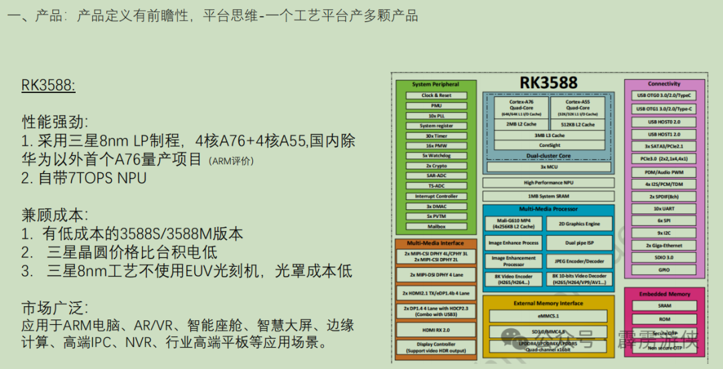Screen dimensions: 723x369
Task: Click the 'Clock & Reset' block
Action: point(436,96)
